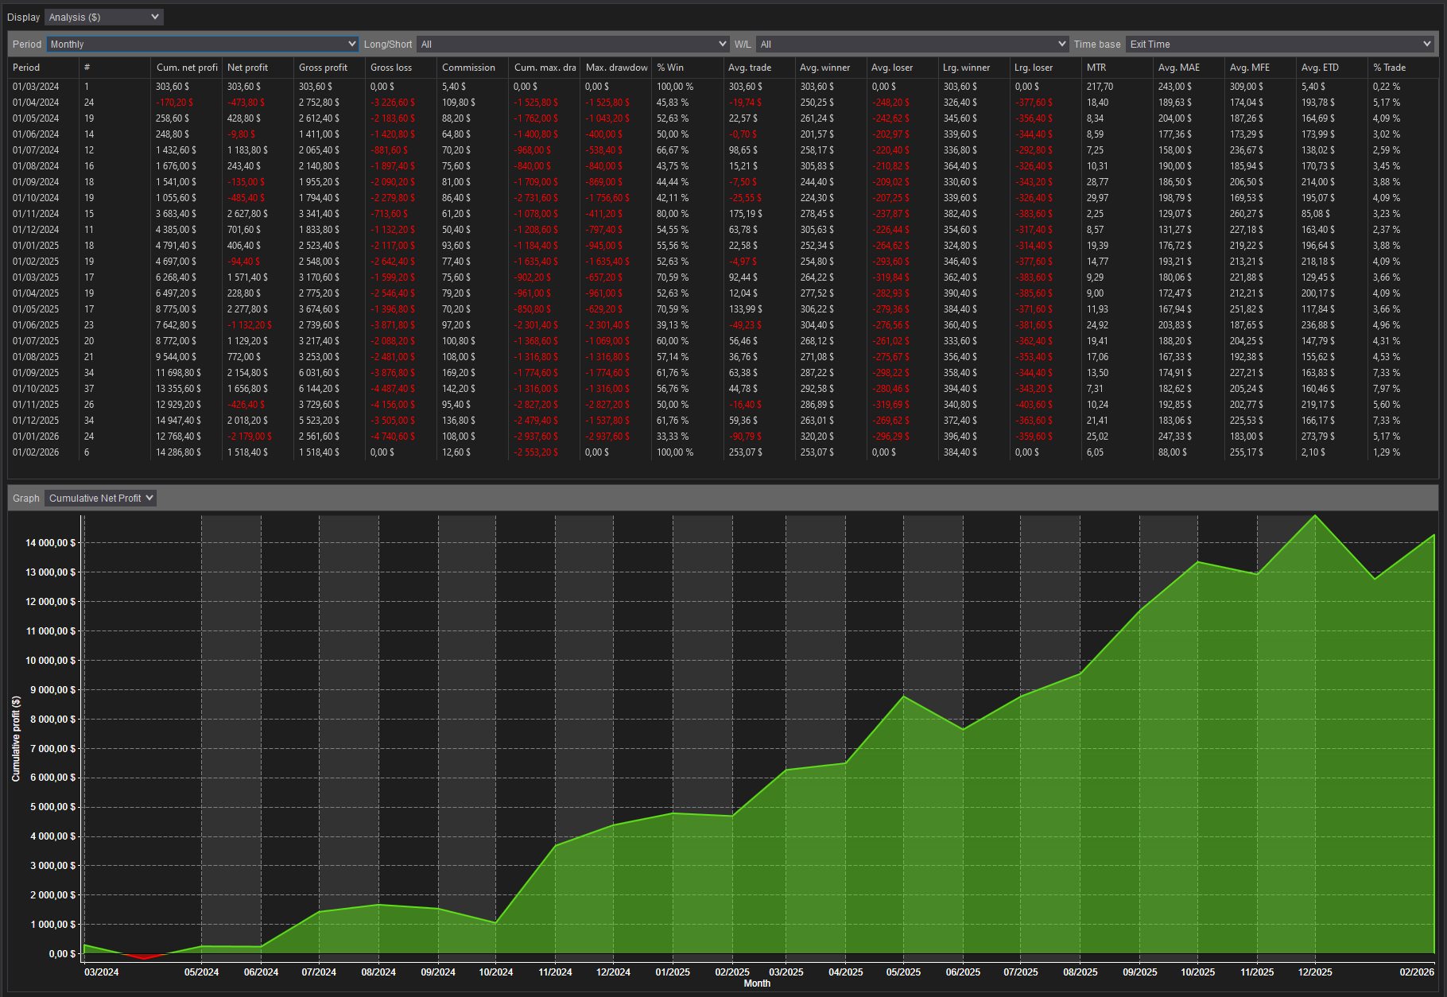The height and width of the screenshot is (997, 1447).
Task: Click the 11/2024 chart month label
Action: (555, 972)
